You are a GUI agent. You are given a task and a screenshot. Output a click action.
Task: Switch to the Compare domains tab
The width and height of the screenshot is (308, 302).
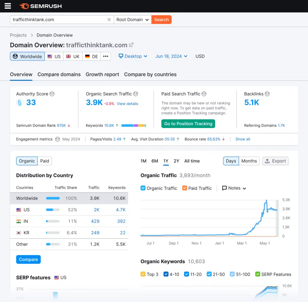coord(59,75)
